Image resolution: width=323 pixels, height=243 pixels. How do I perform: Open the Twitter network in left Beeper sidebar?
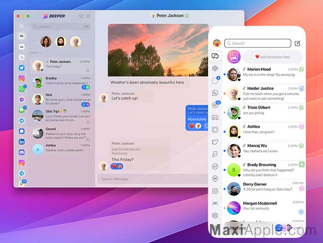point(22,67)
